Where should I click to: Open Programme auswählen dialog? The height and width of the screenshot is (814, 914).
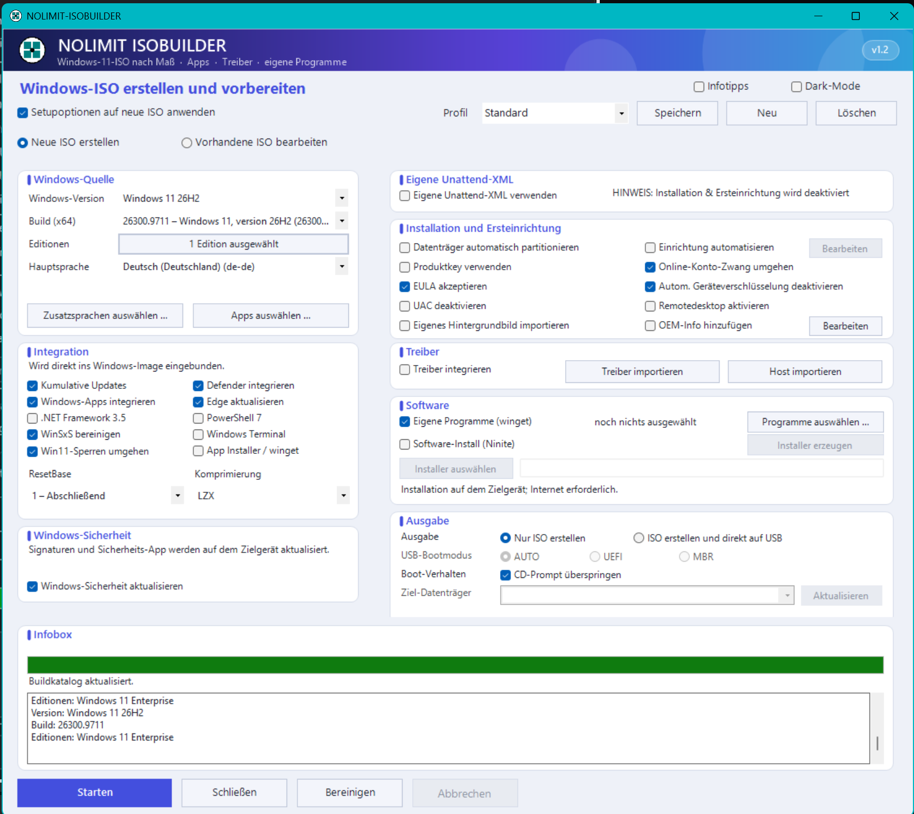[x=815, y=422]
